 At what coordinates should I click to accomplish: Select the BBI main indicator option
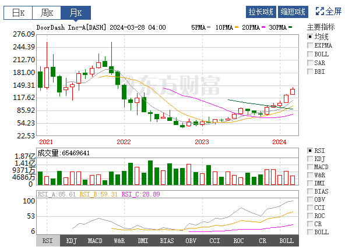tap(310, 72)
